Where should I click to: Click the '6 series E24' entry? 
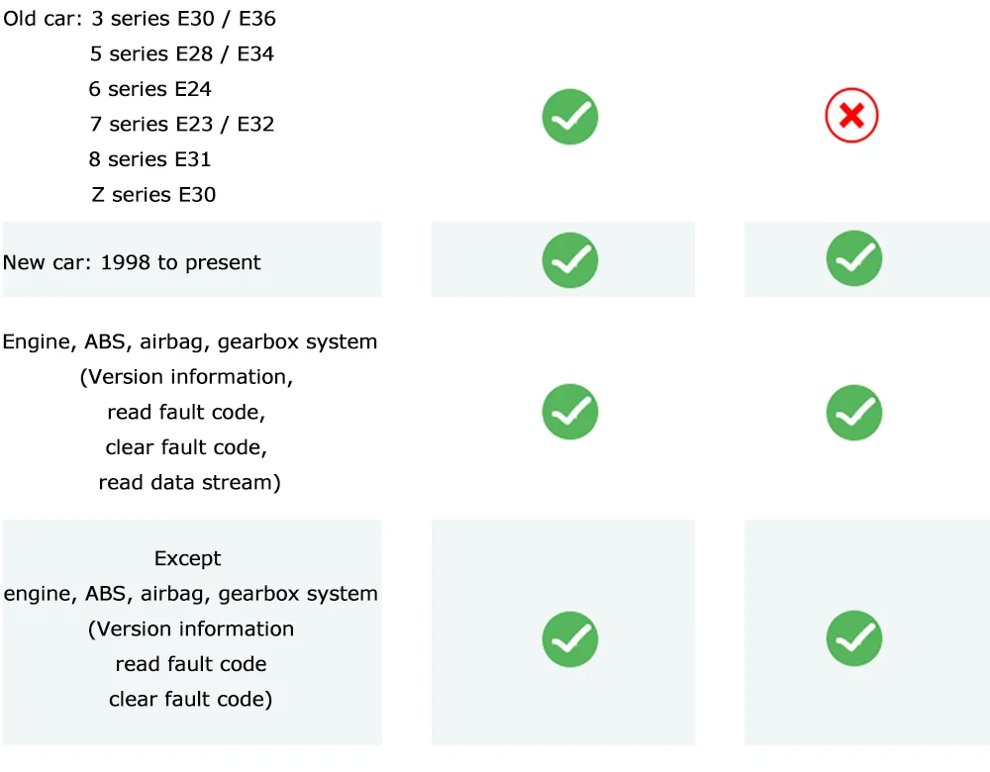150,89
